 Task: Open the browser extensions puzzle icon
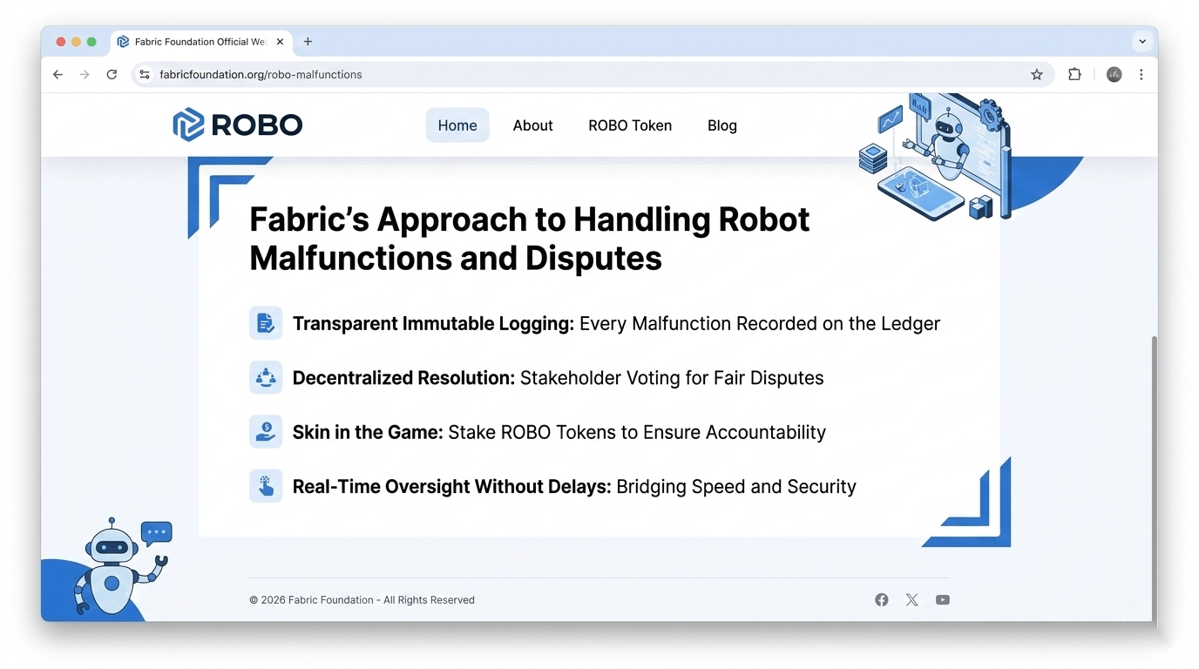[1074, 75]
